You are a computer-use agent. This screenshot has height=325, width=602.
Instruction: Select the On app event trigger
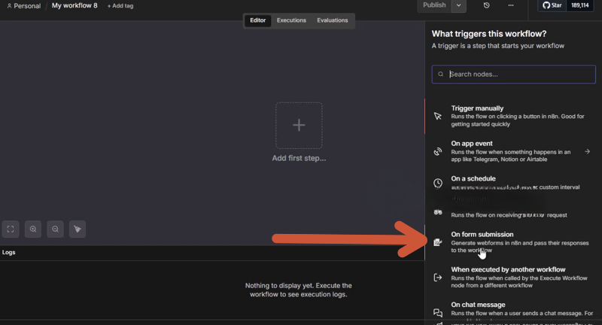tap(514, 151)
